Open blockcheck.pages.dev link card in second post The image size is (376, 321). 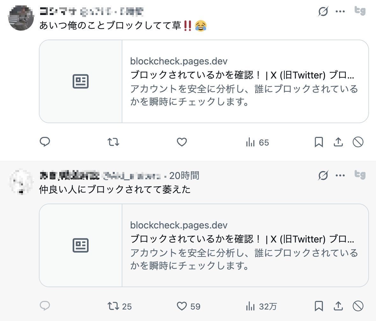click(x=204, y=245)
